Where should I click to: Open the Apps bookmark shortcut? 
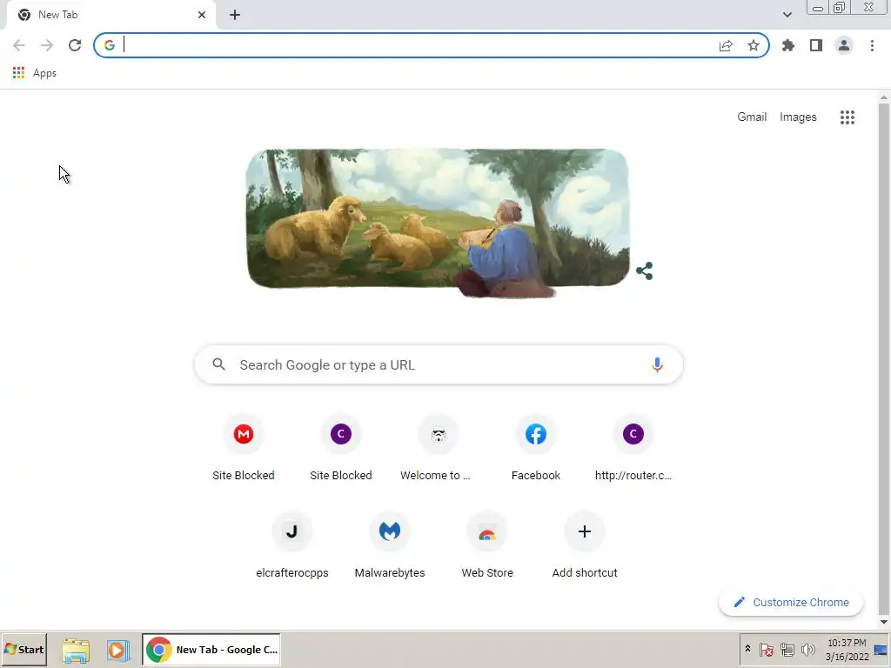click(x=35, y=73)
